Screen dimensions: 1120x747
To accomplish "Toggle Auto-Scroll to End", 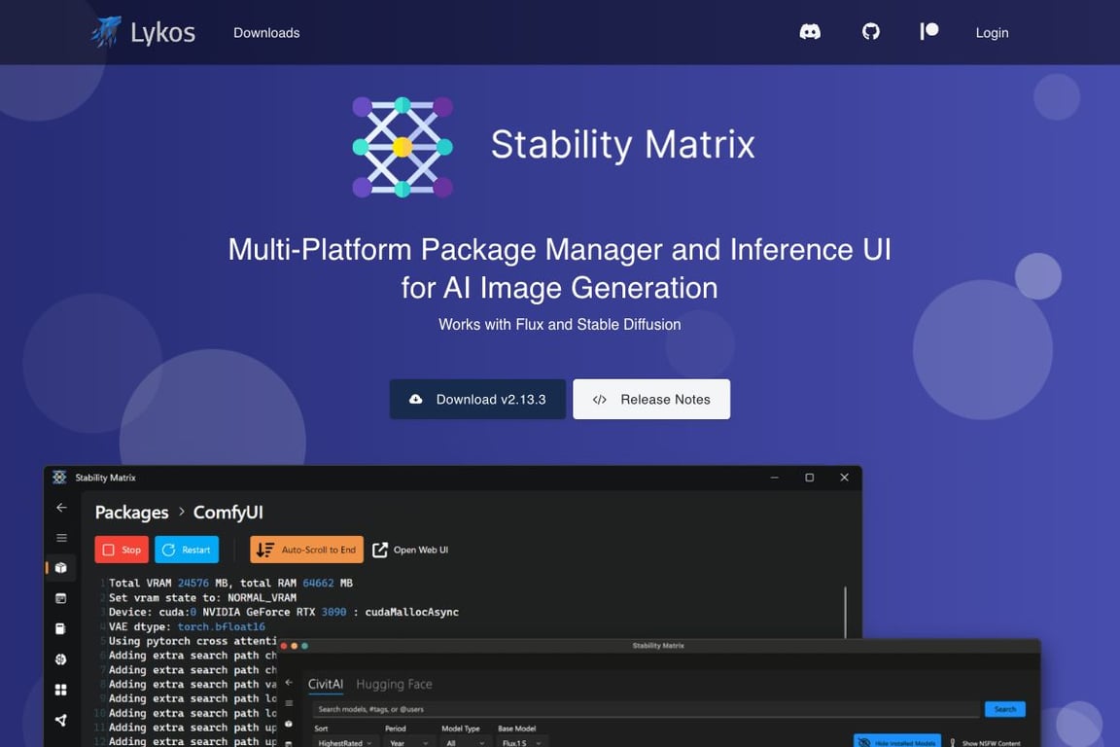I will pos(306,550).
